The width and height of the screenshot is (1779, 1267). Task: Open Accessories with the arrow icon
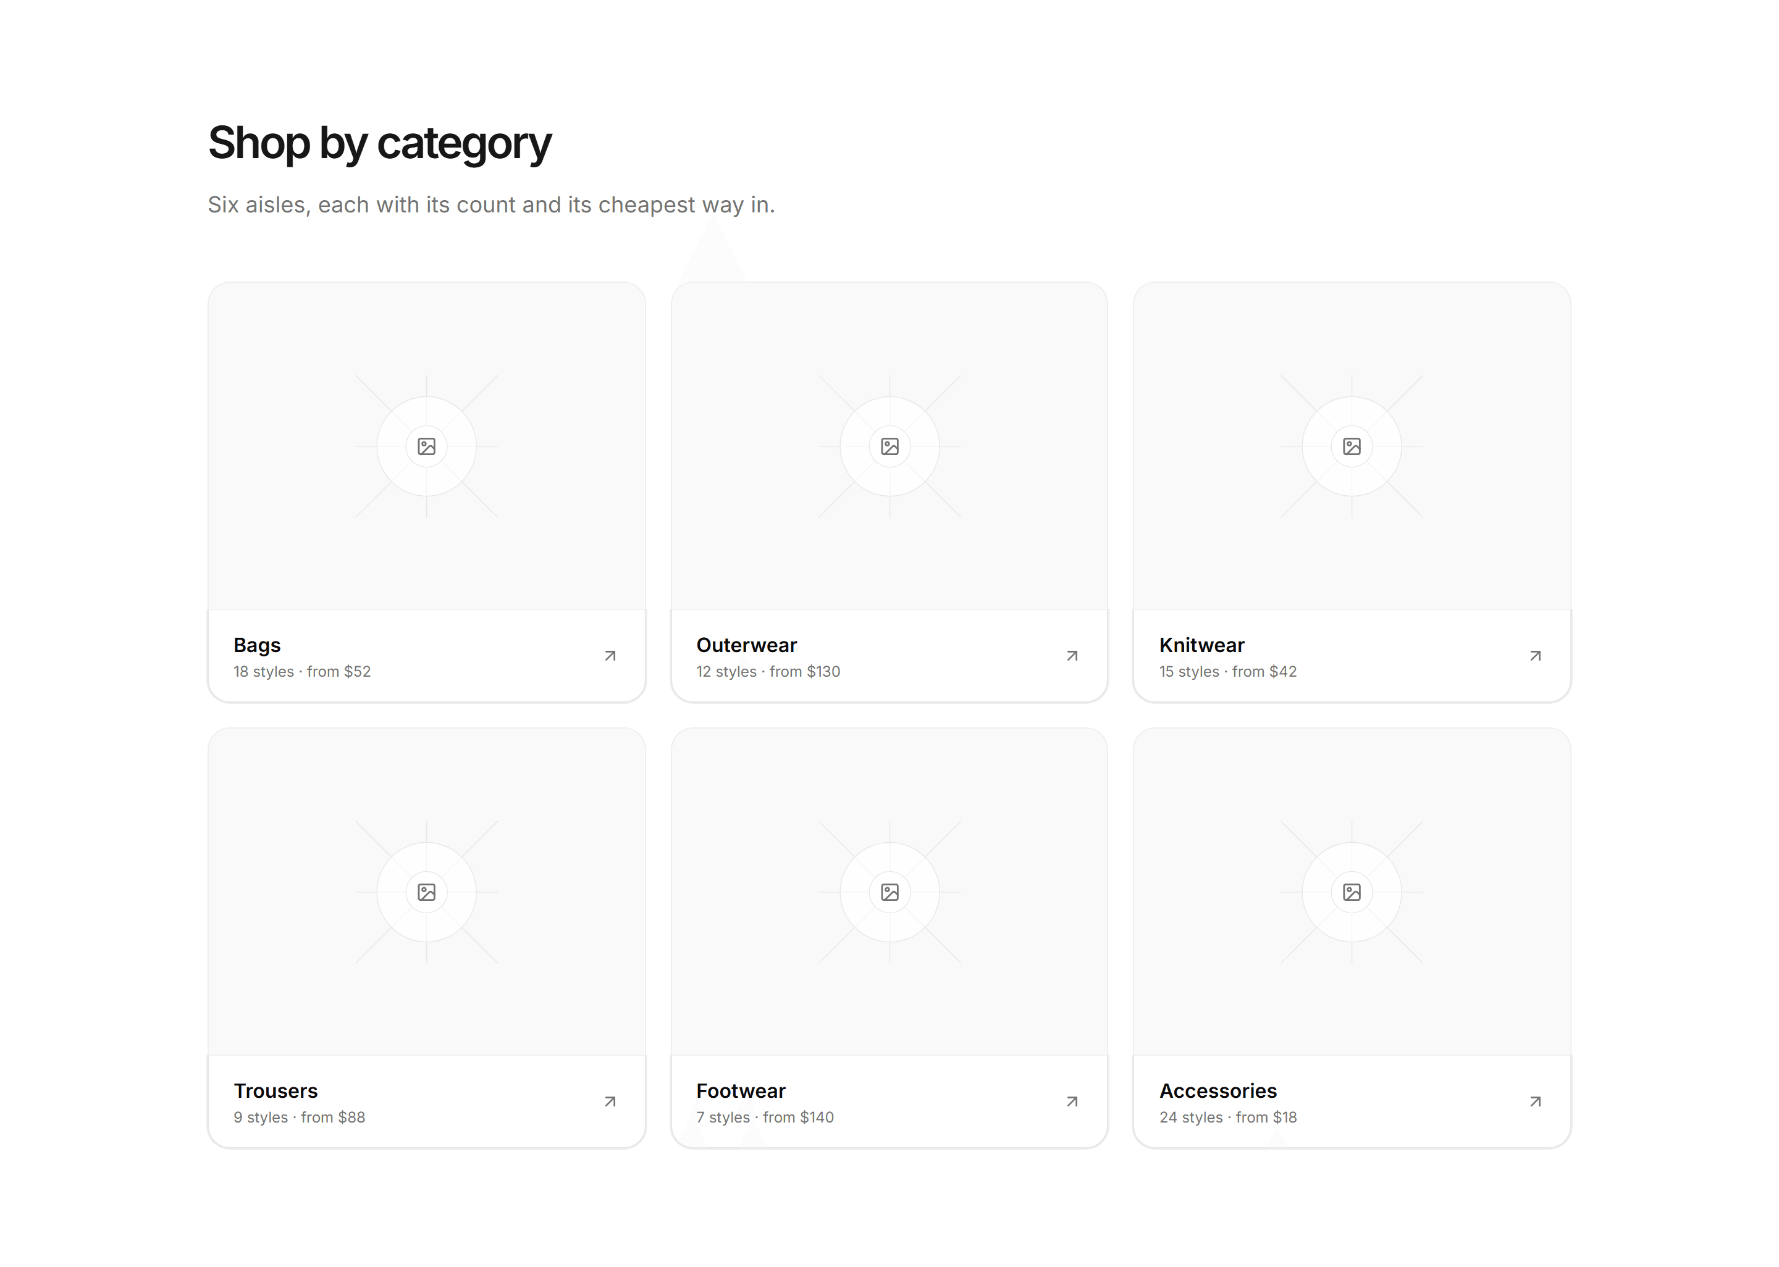point(1536,1102)
